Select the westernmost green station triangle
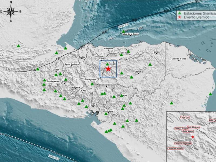216x162 pixels. point(18,46)
